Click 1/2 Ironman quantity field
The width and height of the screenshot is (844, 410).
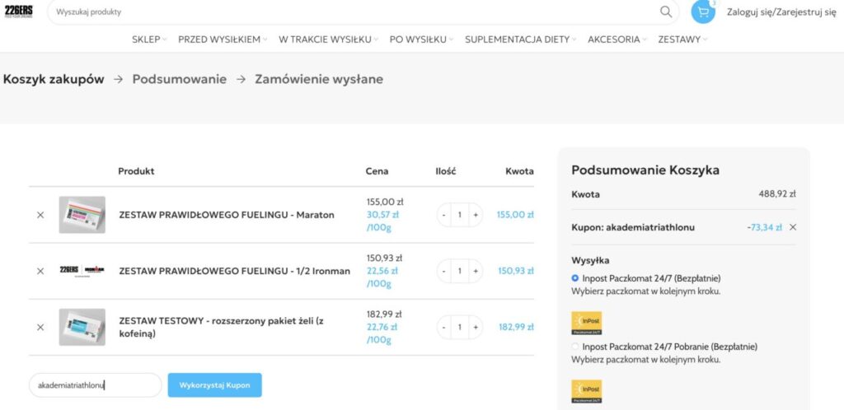tap(460, 271)
